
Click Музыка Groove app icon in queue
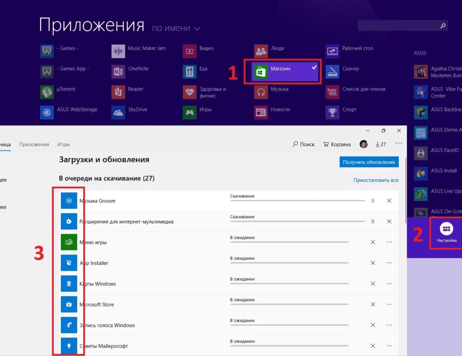pos(69,201)
